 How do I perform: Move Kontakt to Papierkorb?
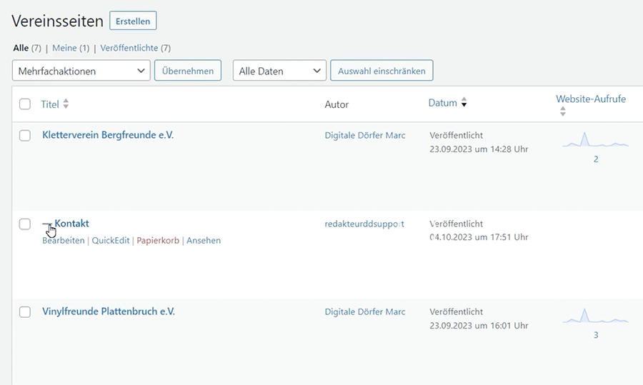(158, 241)
